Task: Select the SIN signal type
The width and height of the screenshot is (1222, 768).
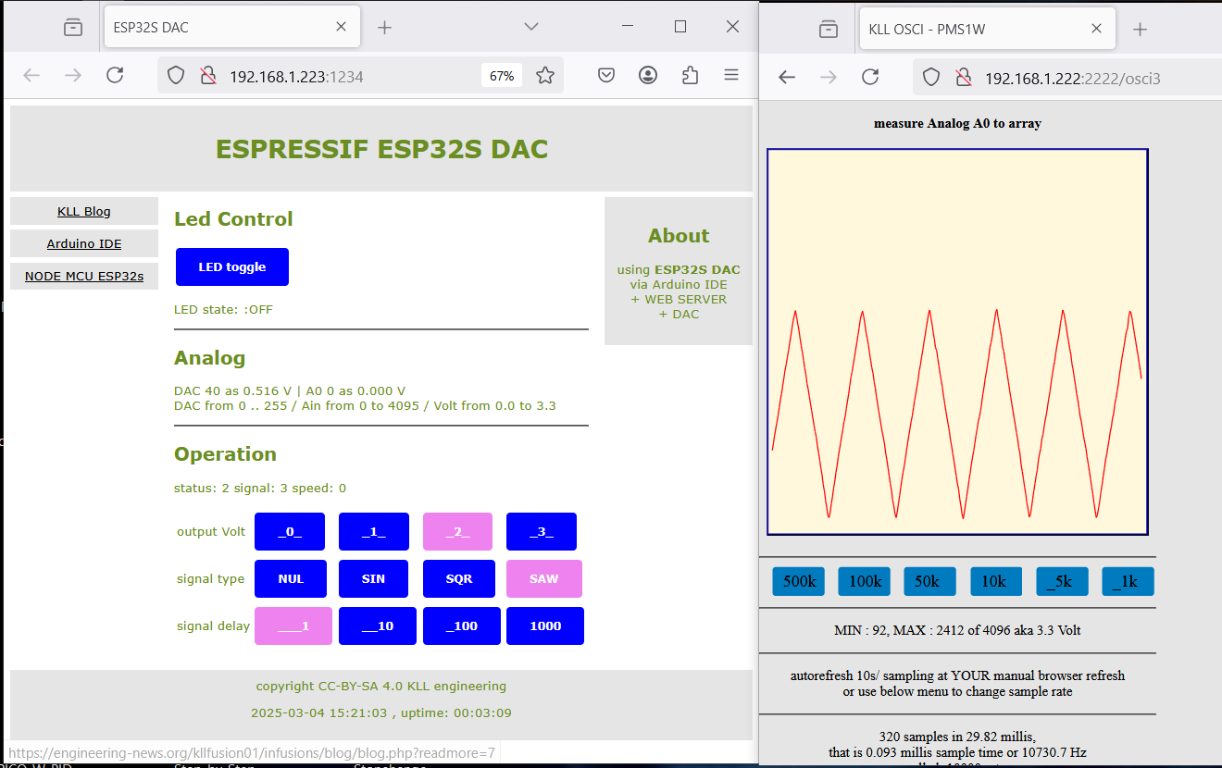Action: coord(374,578)
